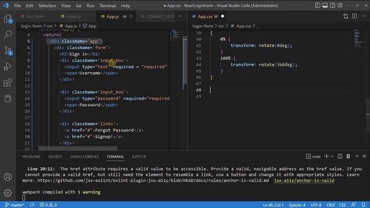This screenshot has height=208, width=370.
Task: Click master branch in status bar
Action: click(x=14, y=205)
